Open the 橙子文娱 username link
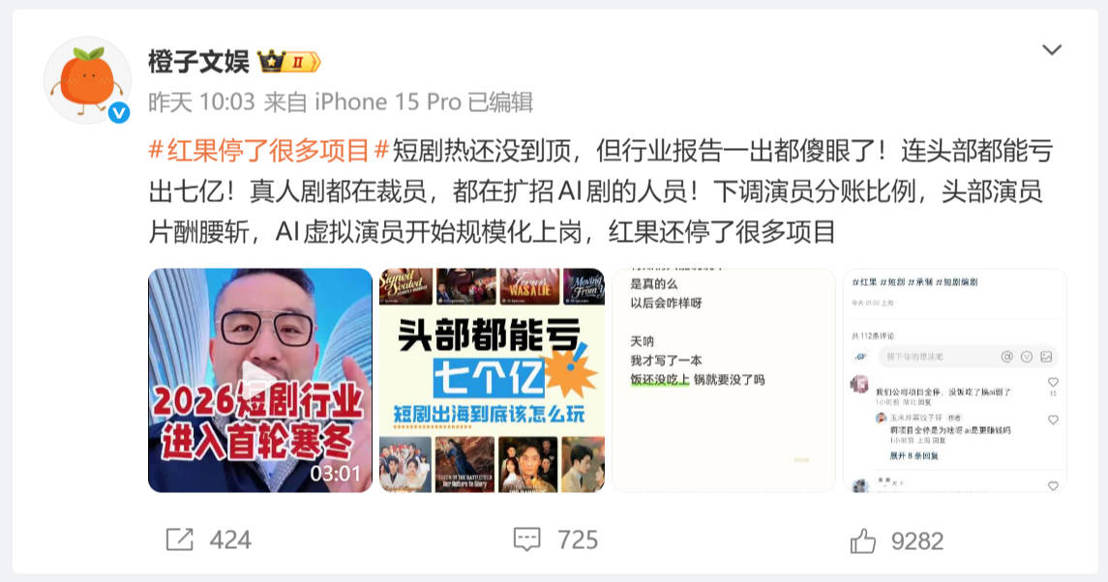The image size is (1108, 582). click(198, 62)
